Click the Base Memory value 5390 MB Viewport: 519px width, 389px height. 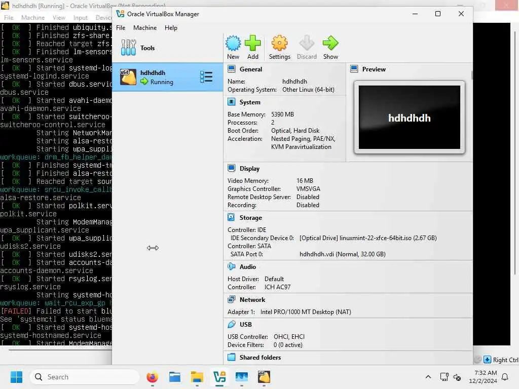point(282,114)
